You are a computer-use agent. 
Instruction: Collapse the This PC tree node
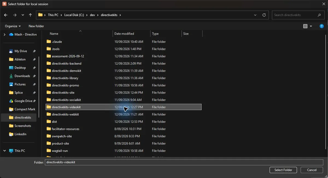tap(4, 151)
